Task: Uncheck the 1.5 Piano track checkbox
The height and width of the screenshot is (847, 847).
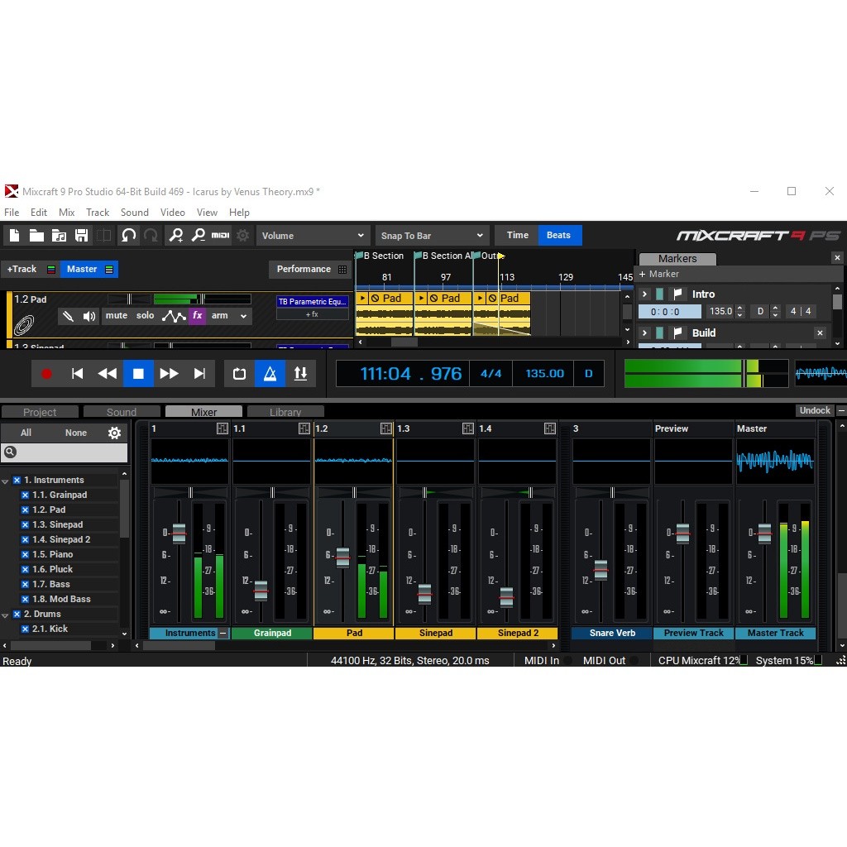Action: pos(25,554)
